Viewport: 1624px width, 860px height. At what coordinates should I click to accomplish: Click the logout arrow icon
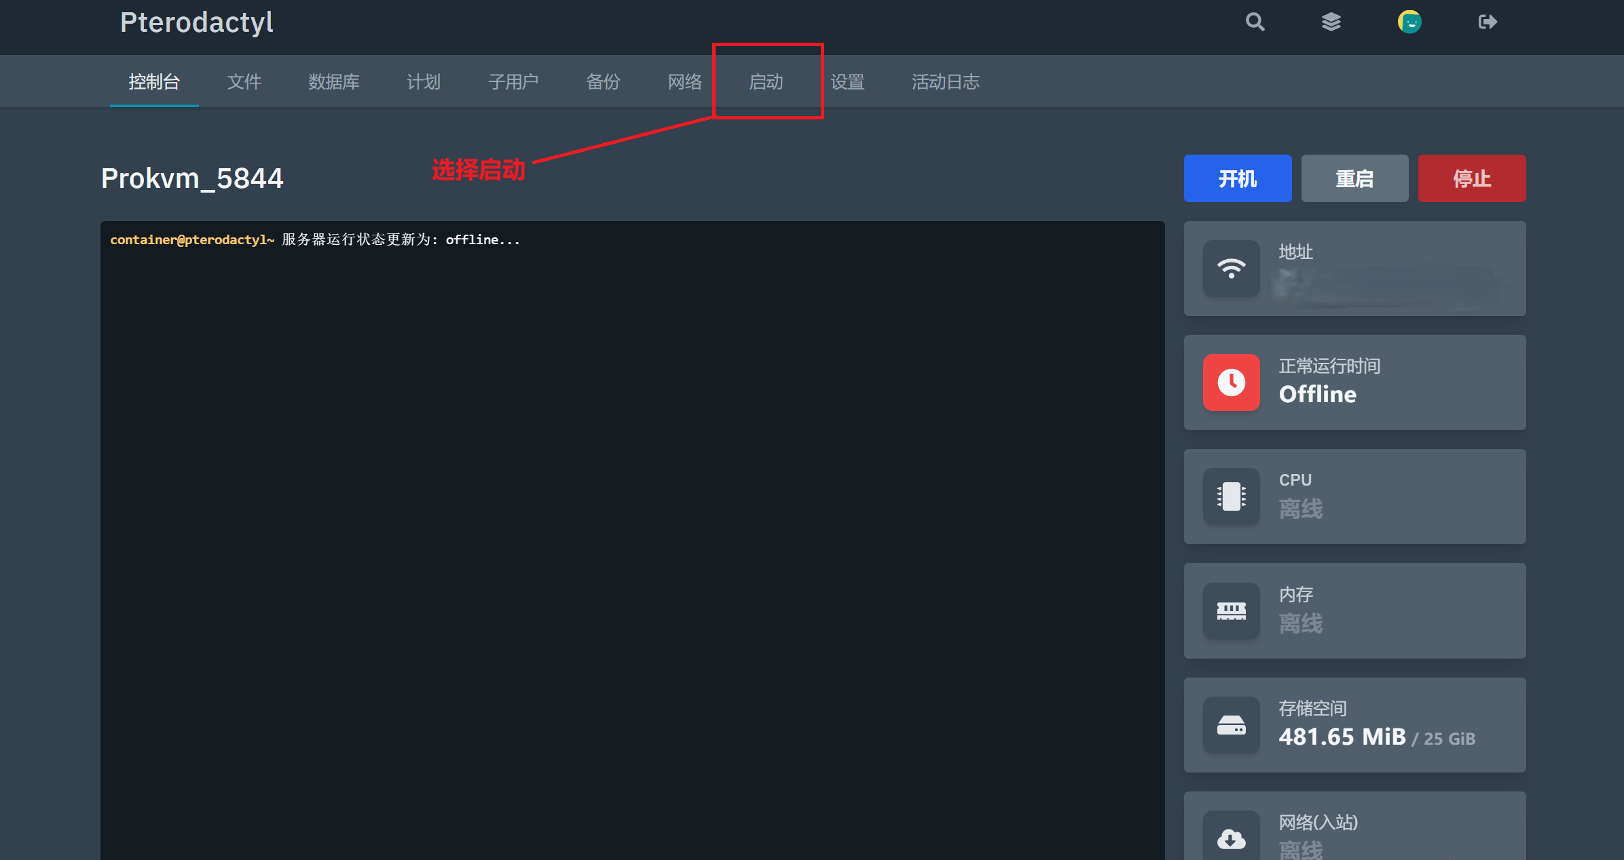pyautogui.click(x=1487, y=22)
